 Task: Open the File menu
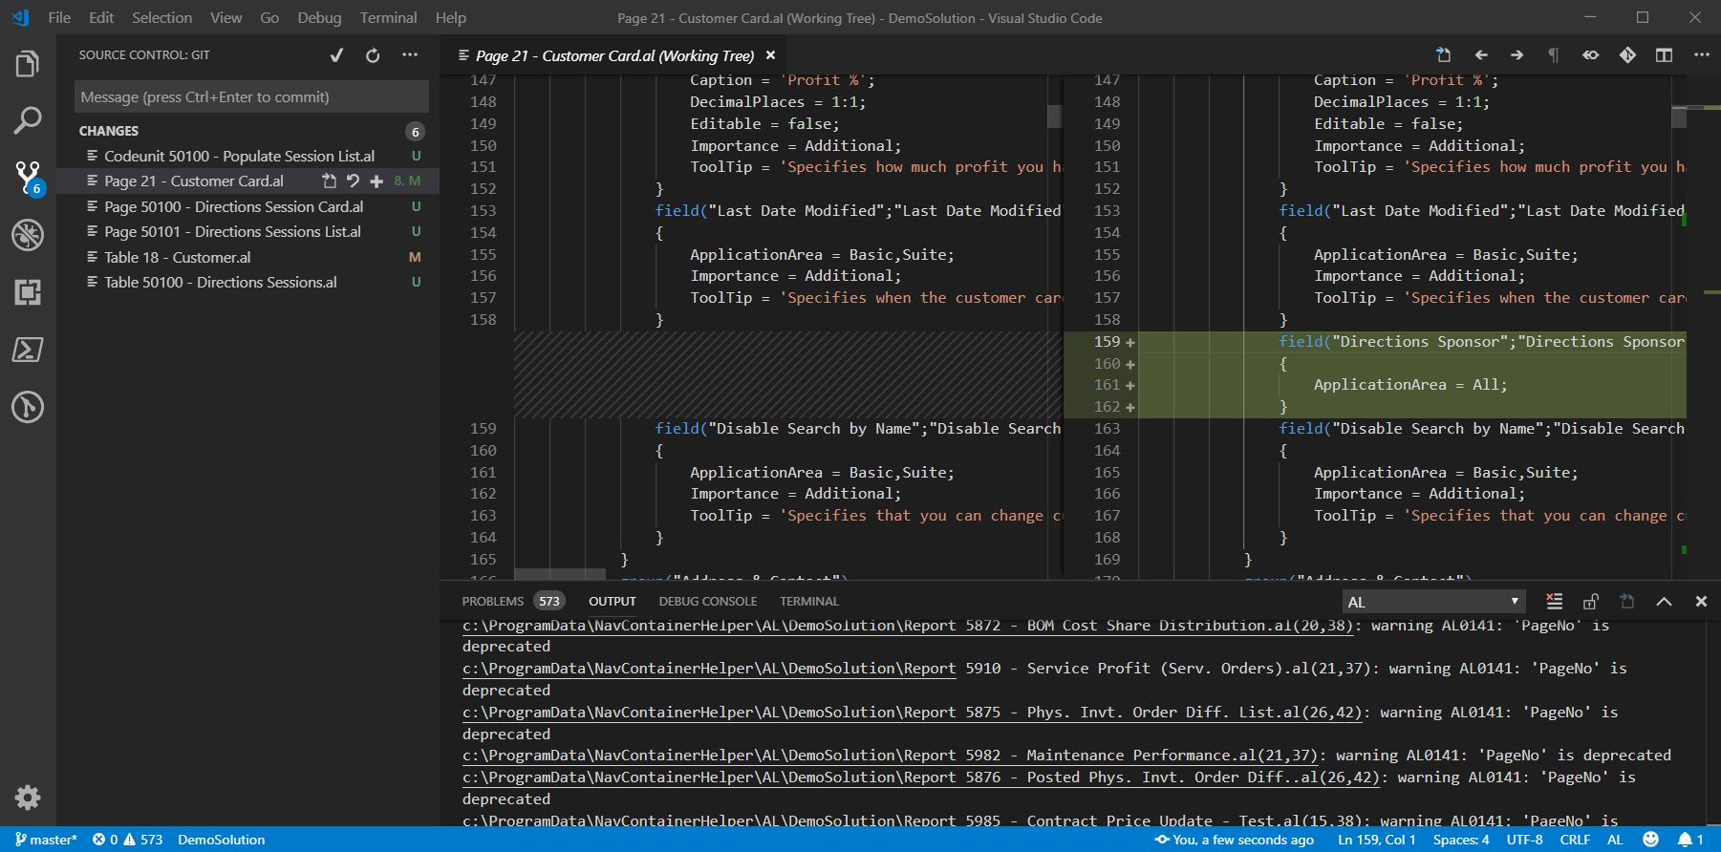pos(59,17)
